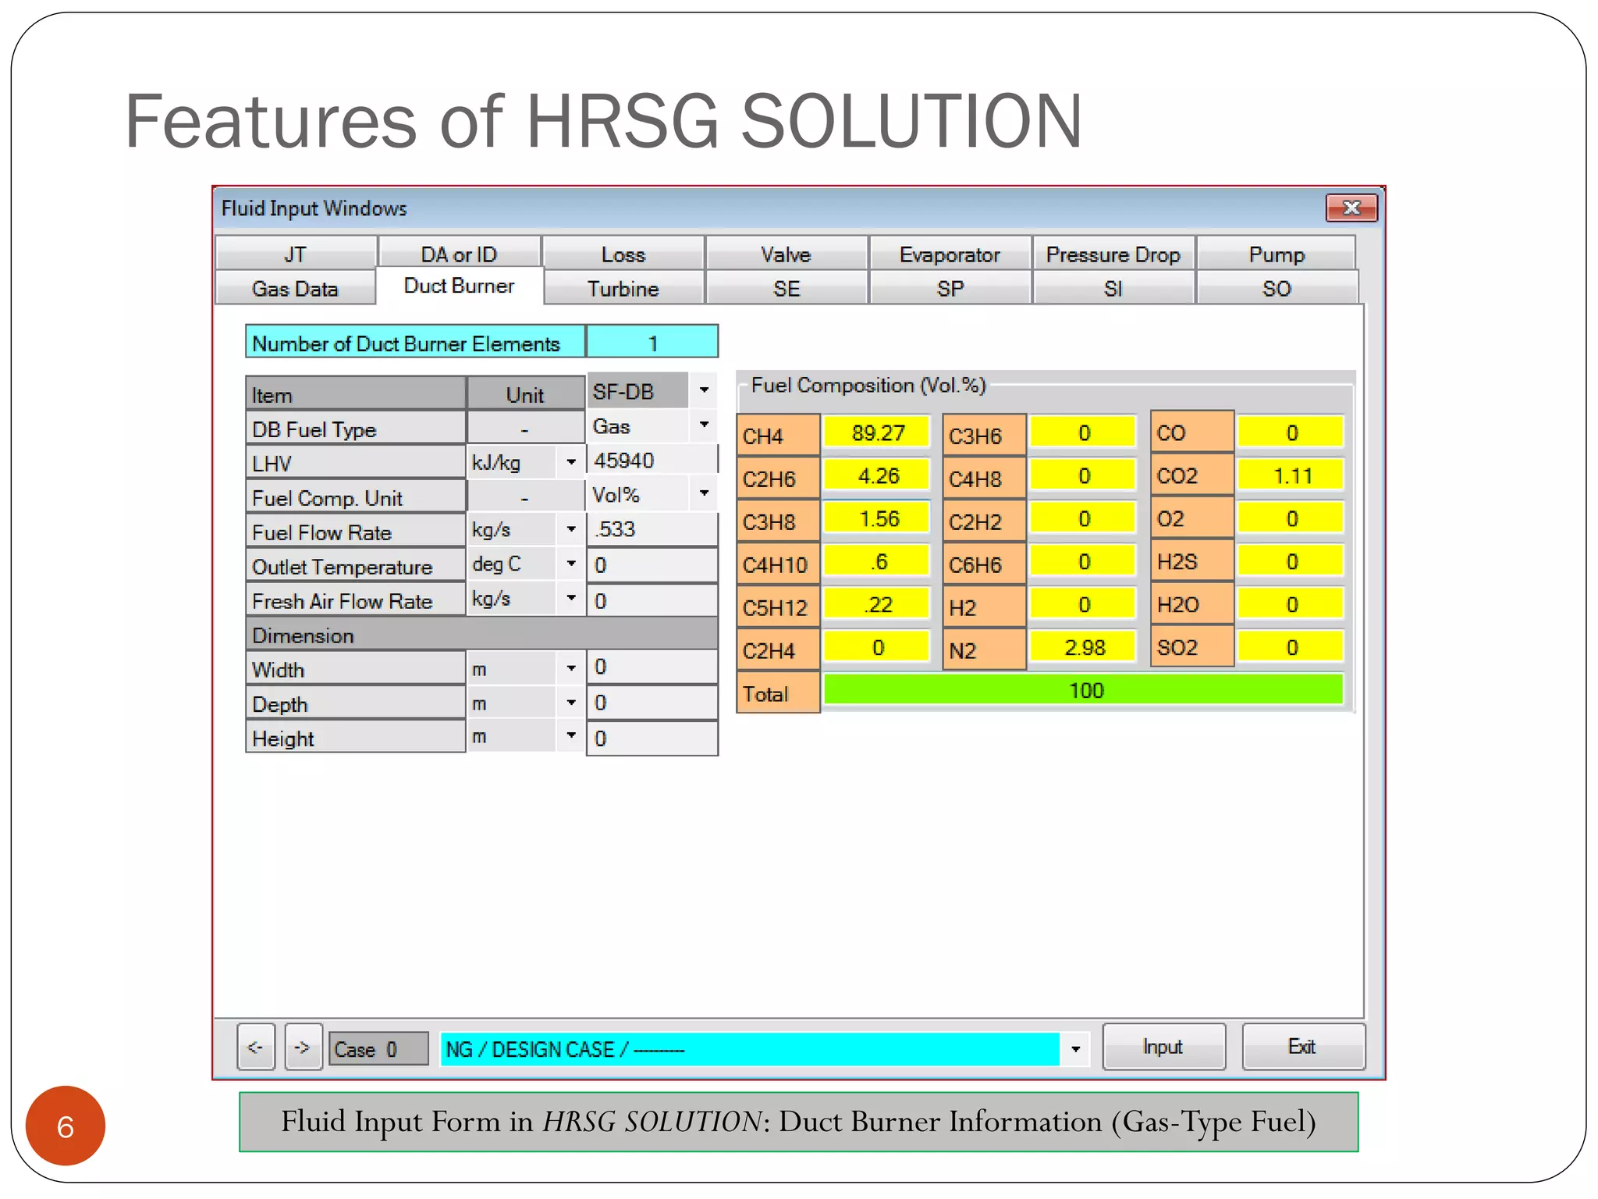Click the Depth value field
This screenshot has height=1199, width=1598.
(652, 703)
